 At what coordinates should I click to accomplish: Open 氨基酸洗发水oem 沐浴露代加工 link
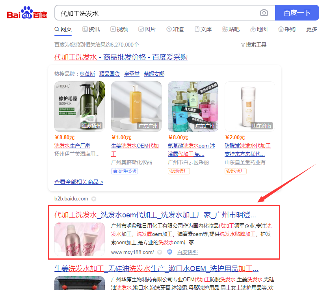192,150
